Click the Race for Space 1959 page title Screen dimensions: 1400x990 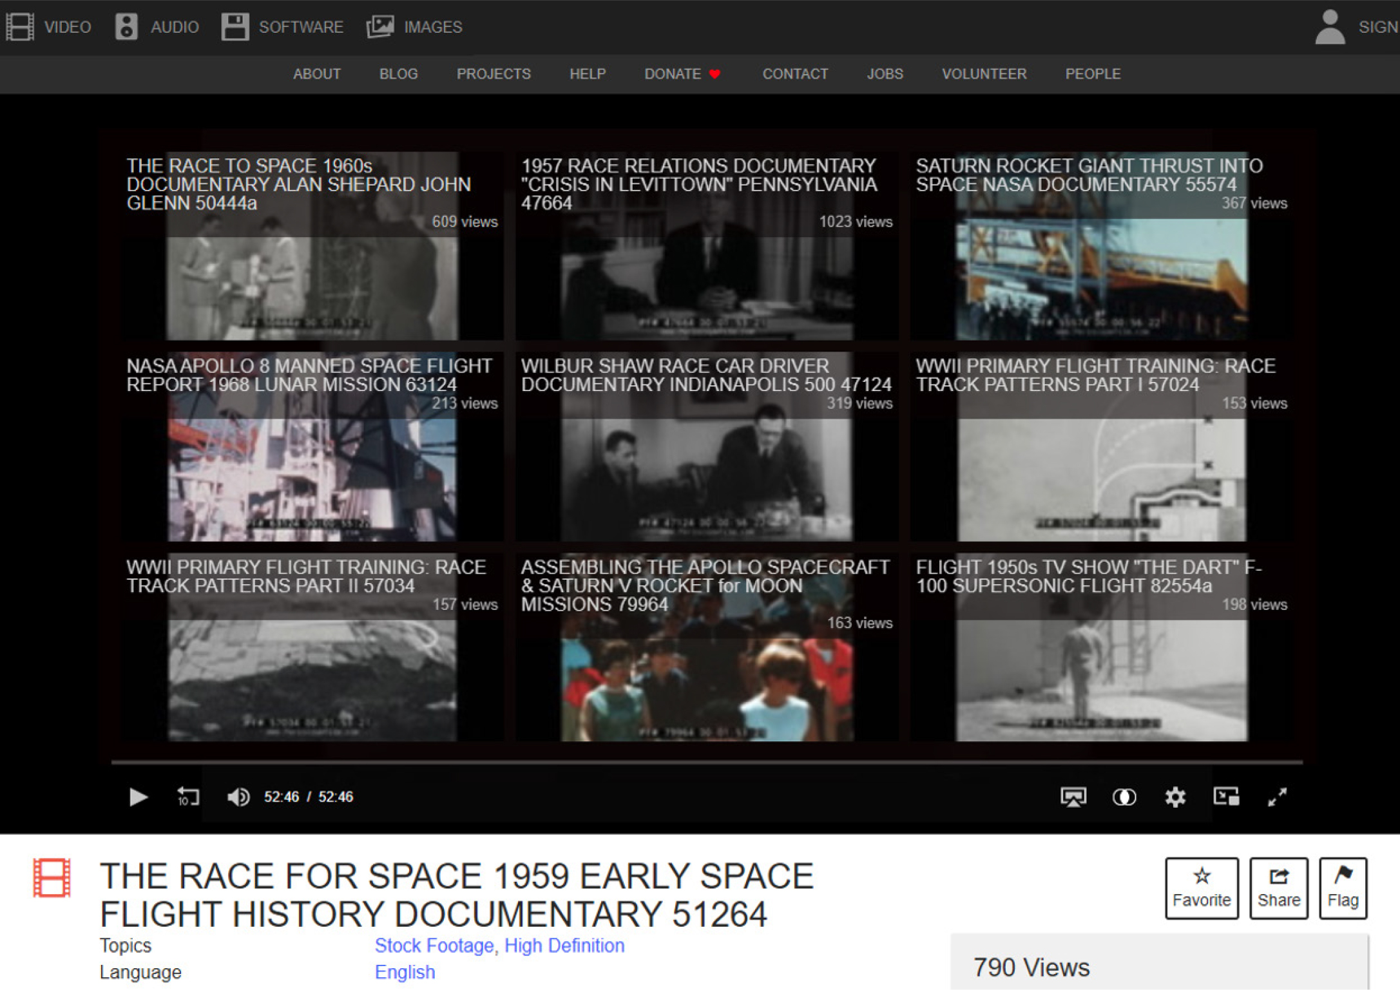coord(457,895)
